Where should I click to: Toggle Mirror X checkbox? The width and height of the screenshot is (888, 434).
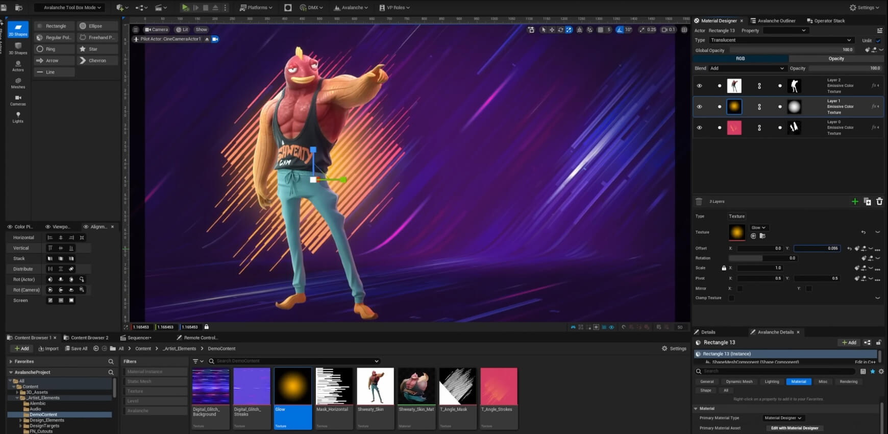coord(739,288)
